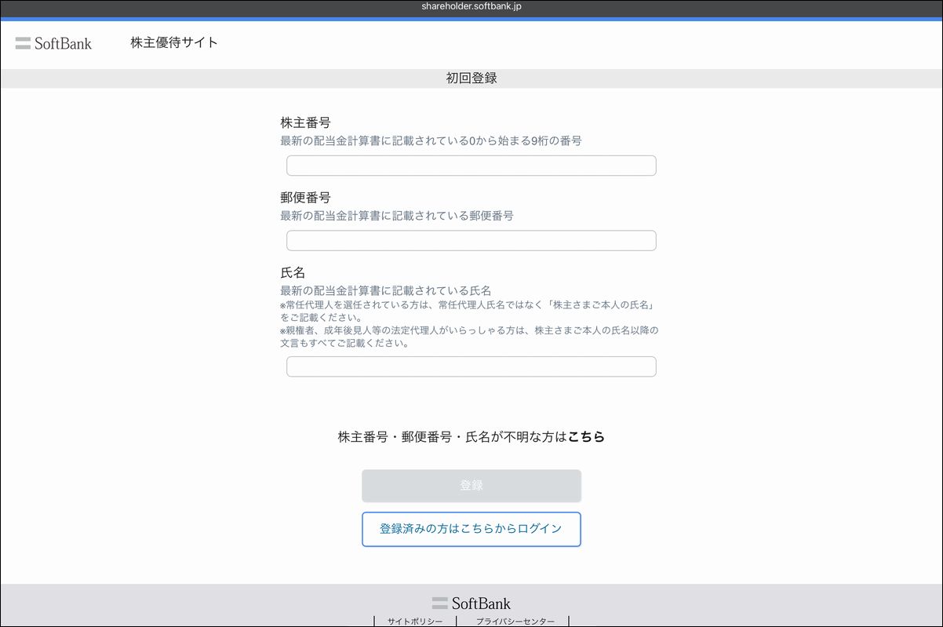Focus the 郵便番号 input field
The image size is (943, 627).
pyautogui.click(x=471, y=240)
